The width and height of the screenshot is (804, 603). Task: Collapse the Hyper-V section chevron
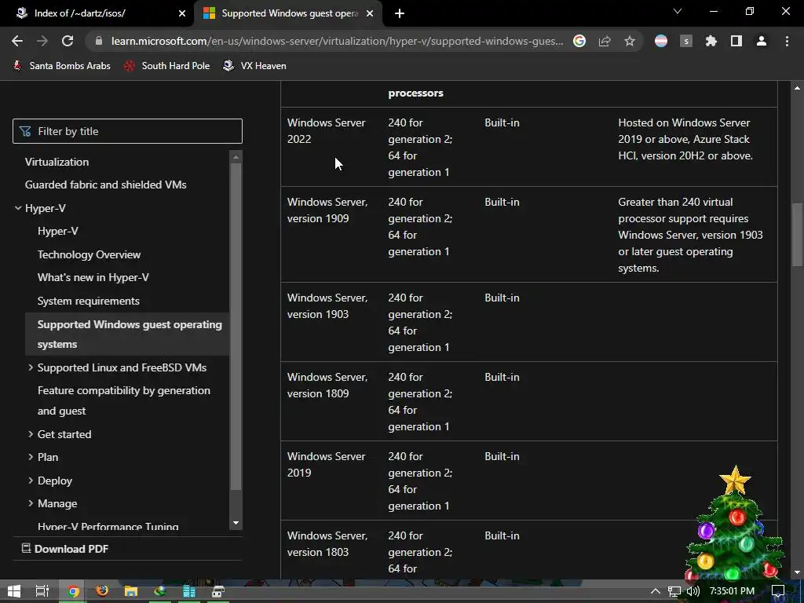(x=18, y=208)
